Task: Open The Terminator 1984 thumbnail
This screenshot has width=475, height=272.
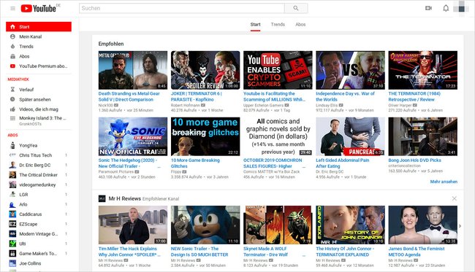Action: tap(423, 70)
